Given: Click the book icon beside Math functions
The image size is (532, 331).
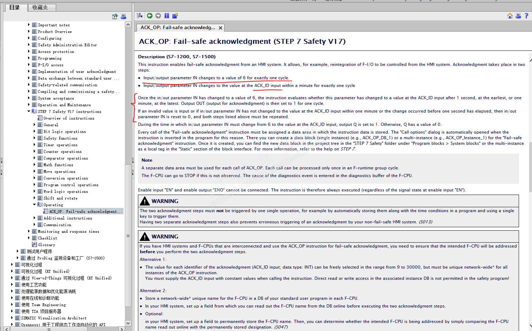Looking at the screenshot, I should tap(40, 165).
